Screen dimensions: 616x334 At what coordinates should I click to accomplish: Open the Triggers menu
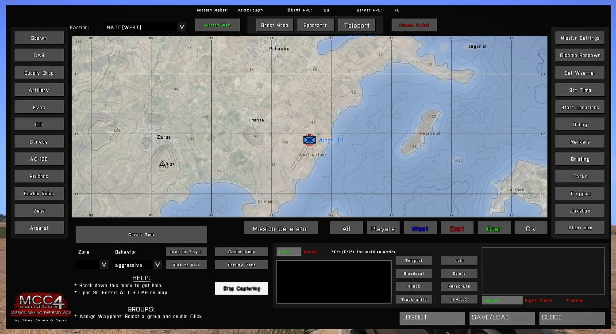(580, 194)
